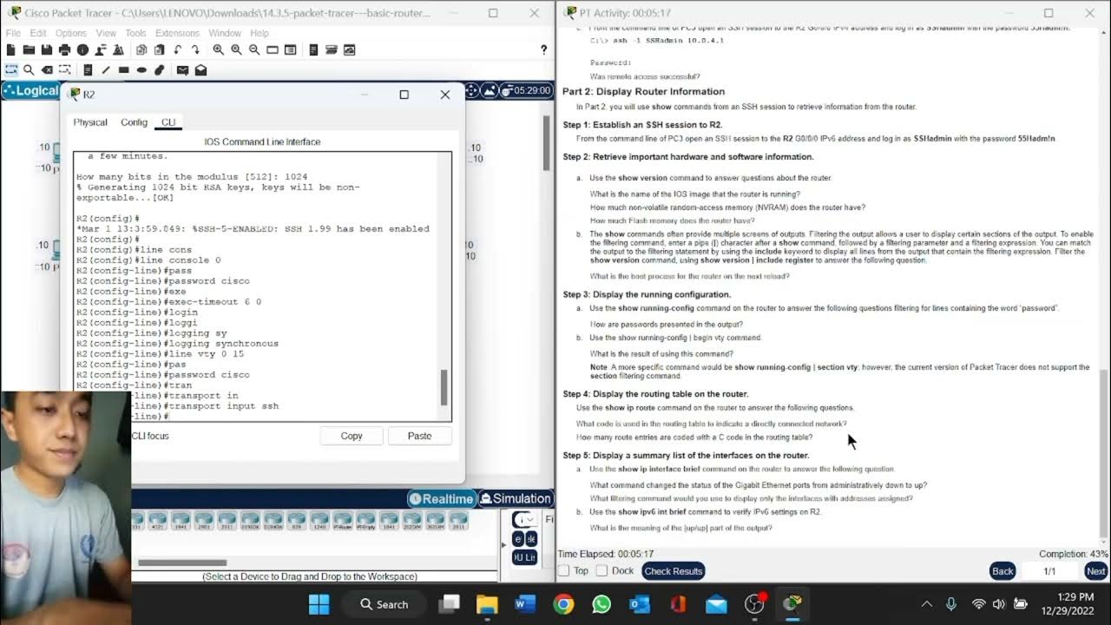
Task: Click the Zoom Out magnifier icon
Action: (x=254, y=50)
